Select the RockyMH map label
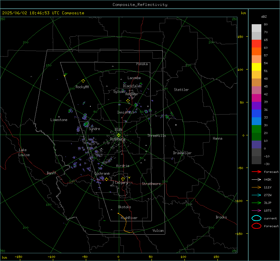 tap(82, 87)
